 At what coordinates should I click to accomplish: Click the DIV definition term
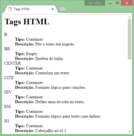[8, 92]
